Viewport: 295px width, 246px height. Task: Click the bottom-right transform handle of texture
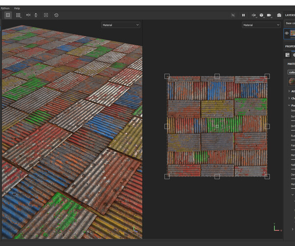click(x=267, y=177)
